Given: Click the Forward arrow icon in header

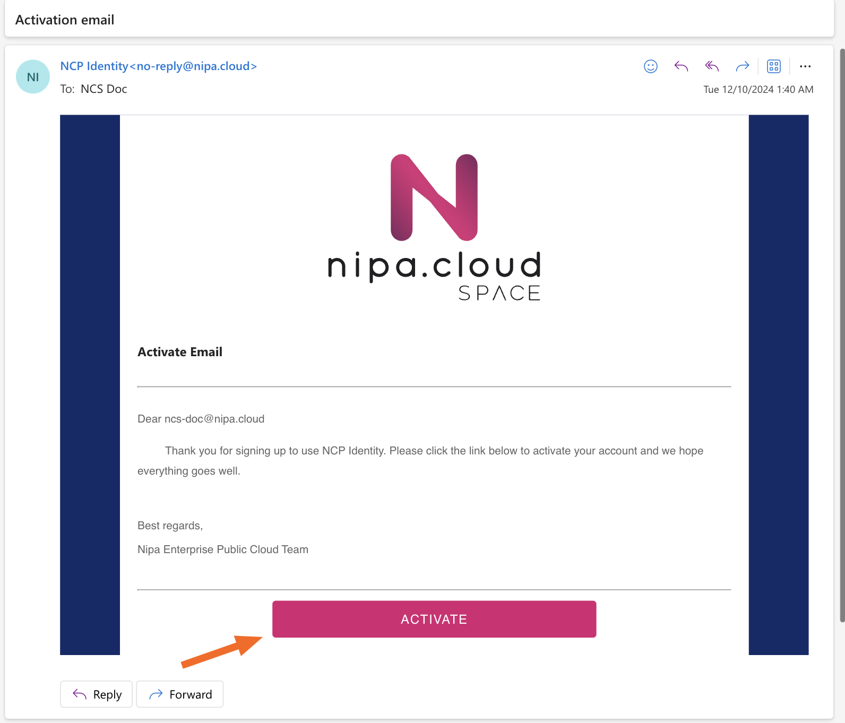Looking at the screenshot, I should click(x=742, y=66).
